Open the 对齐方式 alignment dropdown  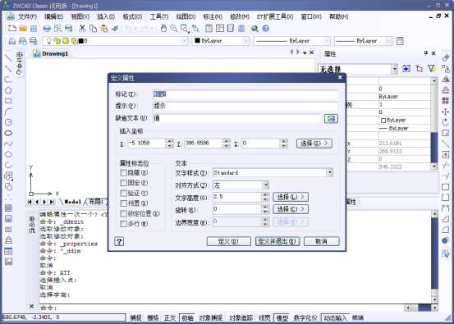click(265, 185)
